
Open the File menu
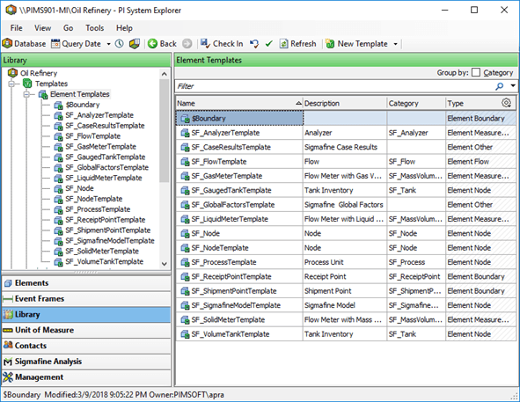pos(16,28)
